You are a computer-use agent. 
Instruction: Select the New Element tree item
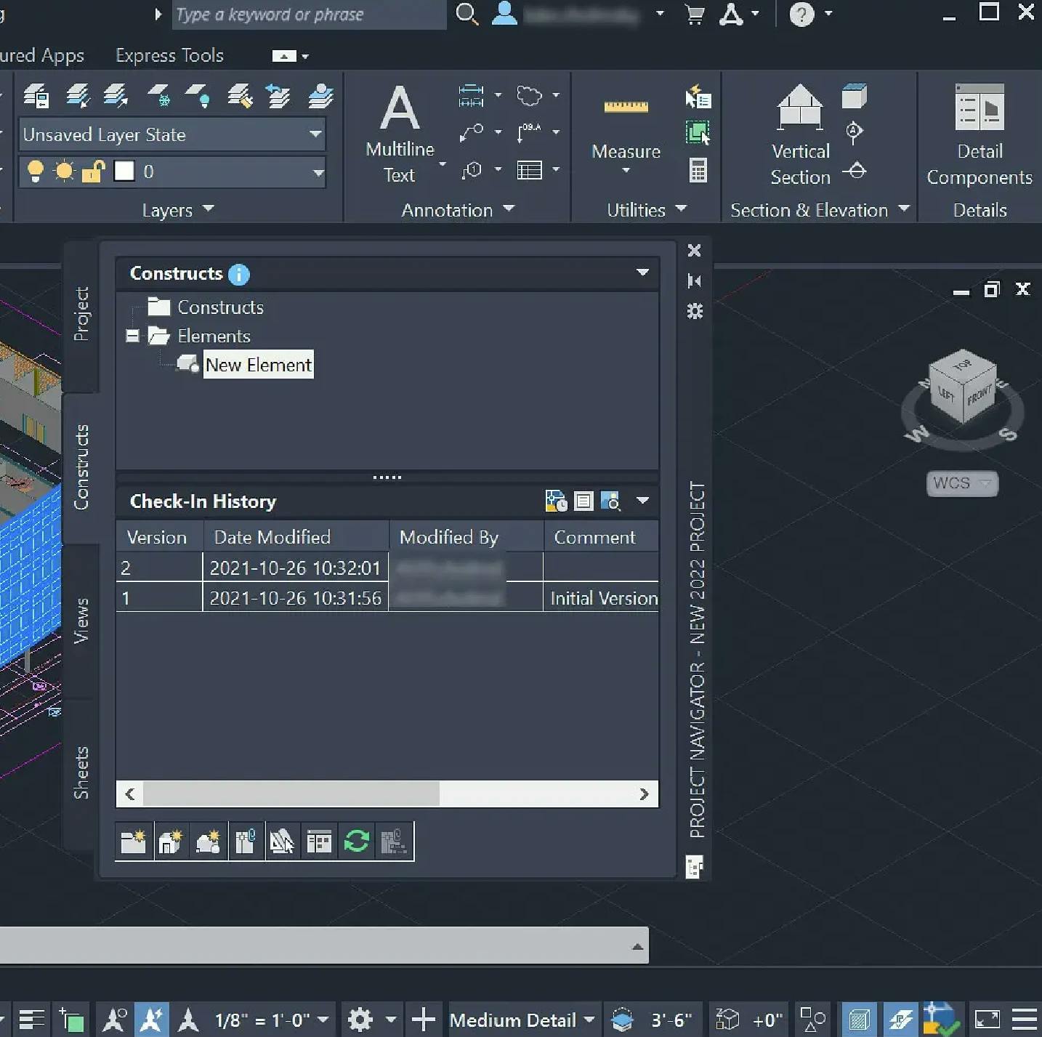(258, 365)
